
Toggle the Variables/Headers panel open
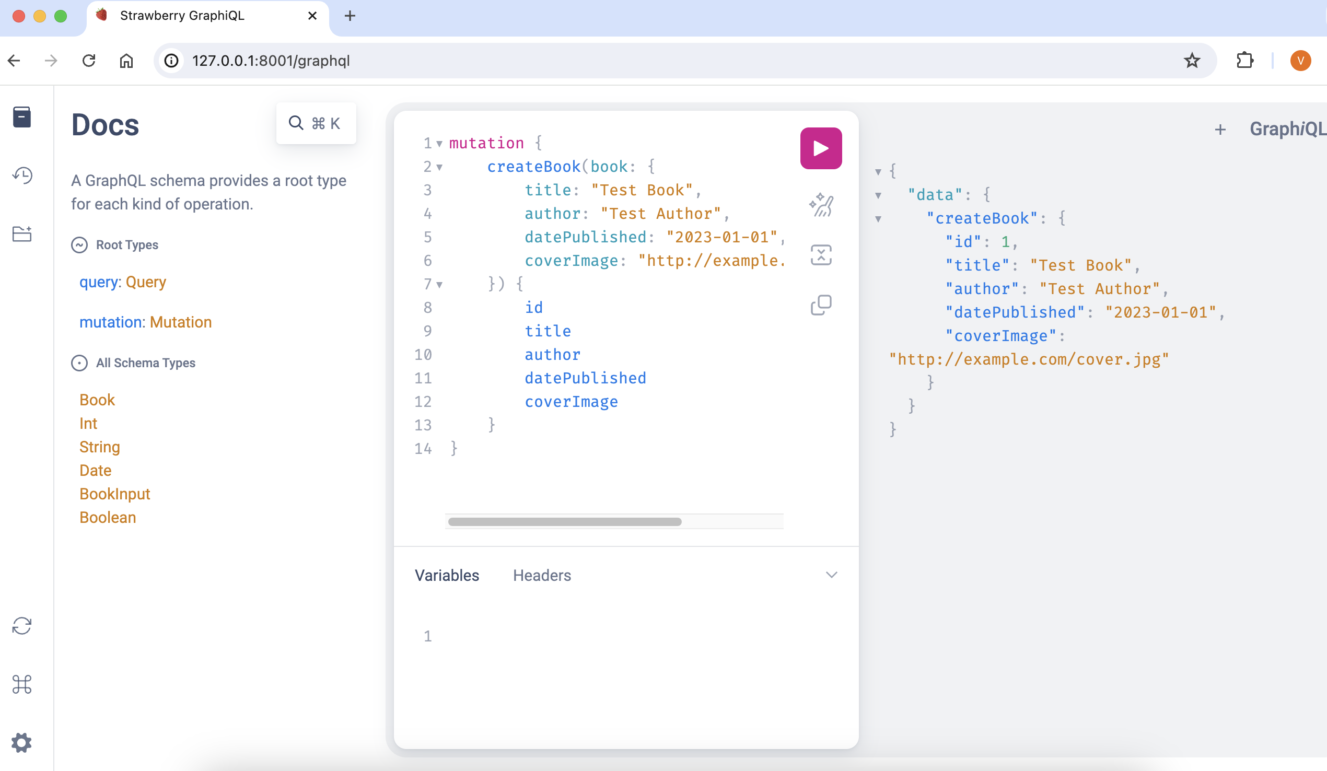(831, 575)
